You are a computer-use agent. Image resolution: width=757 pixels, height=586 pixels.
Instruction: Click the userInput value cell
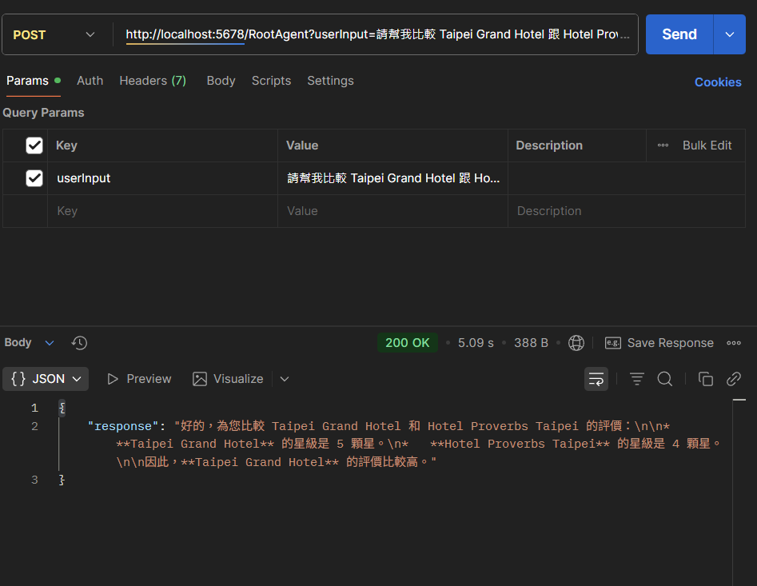[392, 178]
